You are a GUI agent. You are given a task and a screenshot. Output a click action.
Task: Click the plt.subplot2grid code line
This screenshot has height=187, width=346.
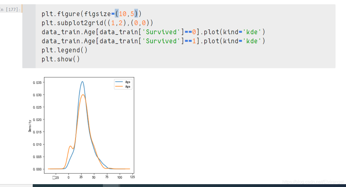coord(97,23)
